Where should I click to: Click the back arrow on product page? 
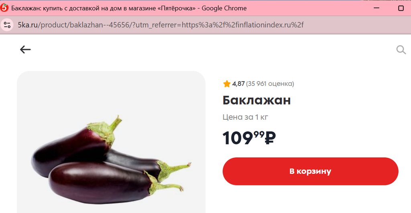[25, 49]
